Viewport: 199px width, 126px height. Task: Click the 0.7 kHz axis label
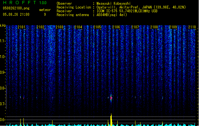(3, 104)
